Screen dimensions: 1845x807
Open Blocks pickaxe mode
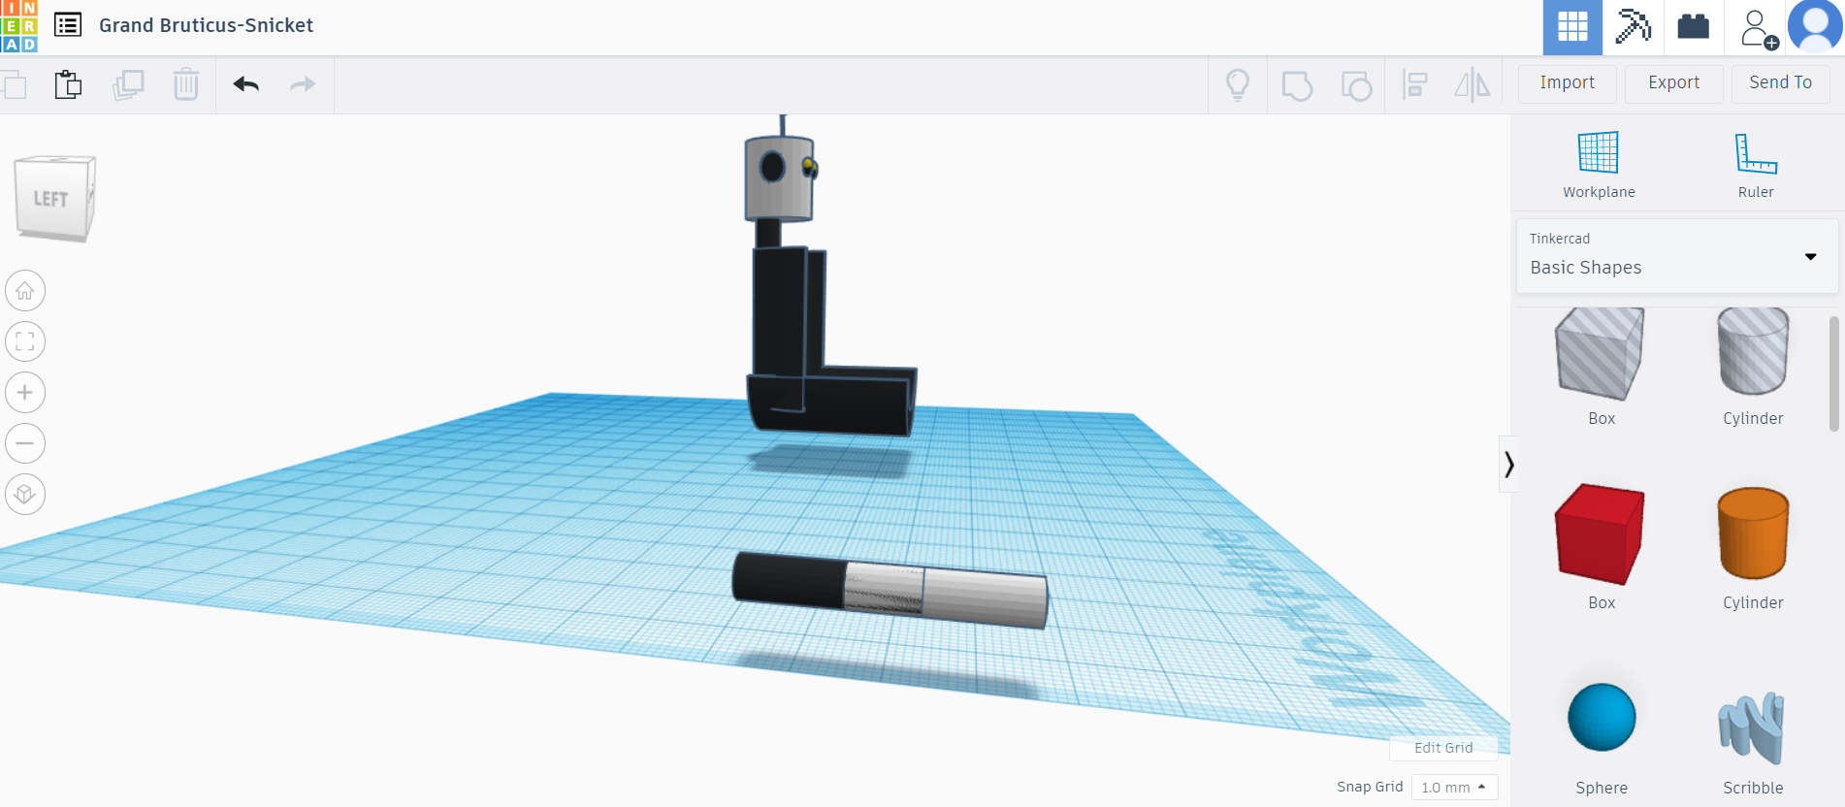tap(1634, 27)
